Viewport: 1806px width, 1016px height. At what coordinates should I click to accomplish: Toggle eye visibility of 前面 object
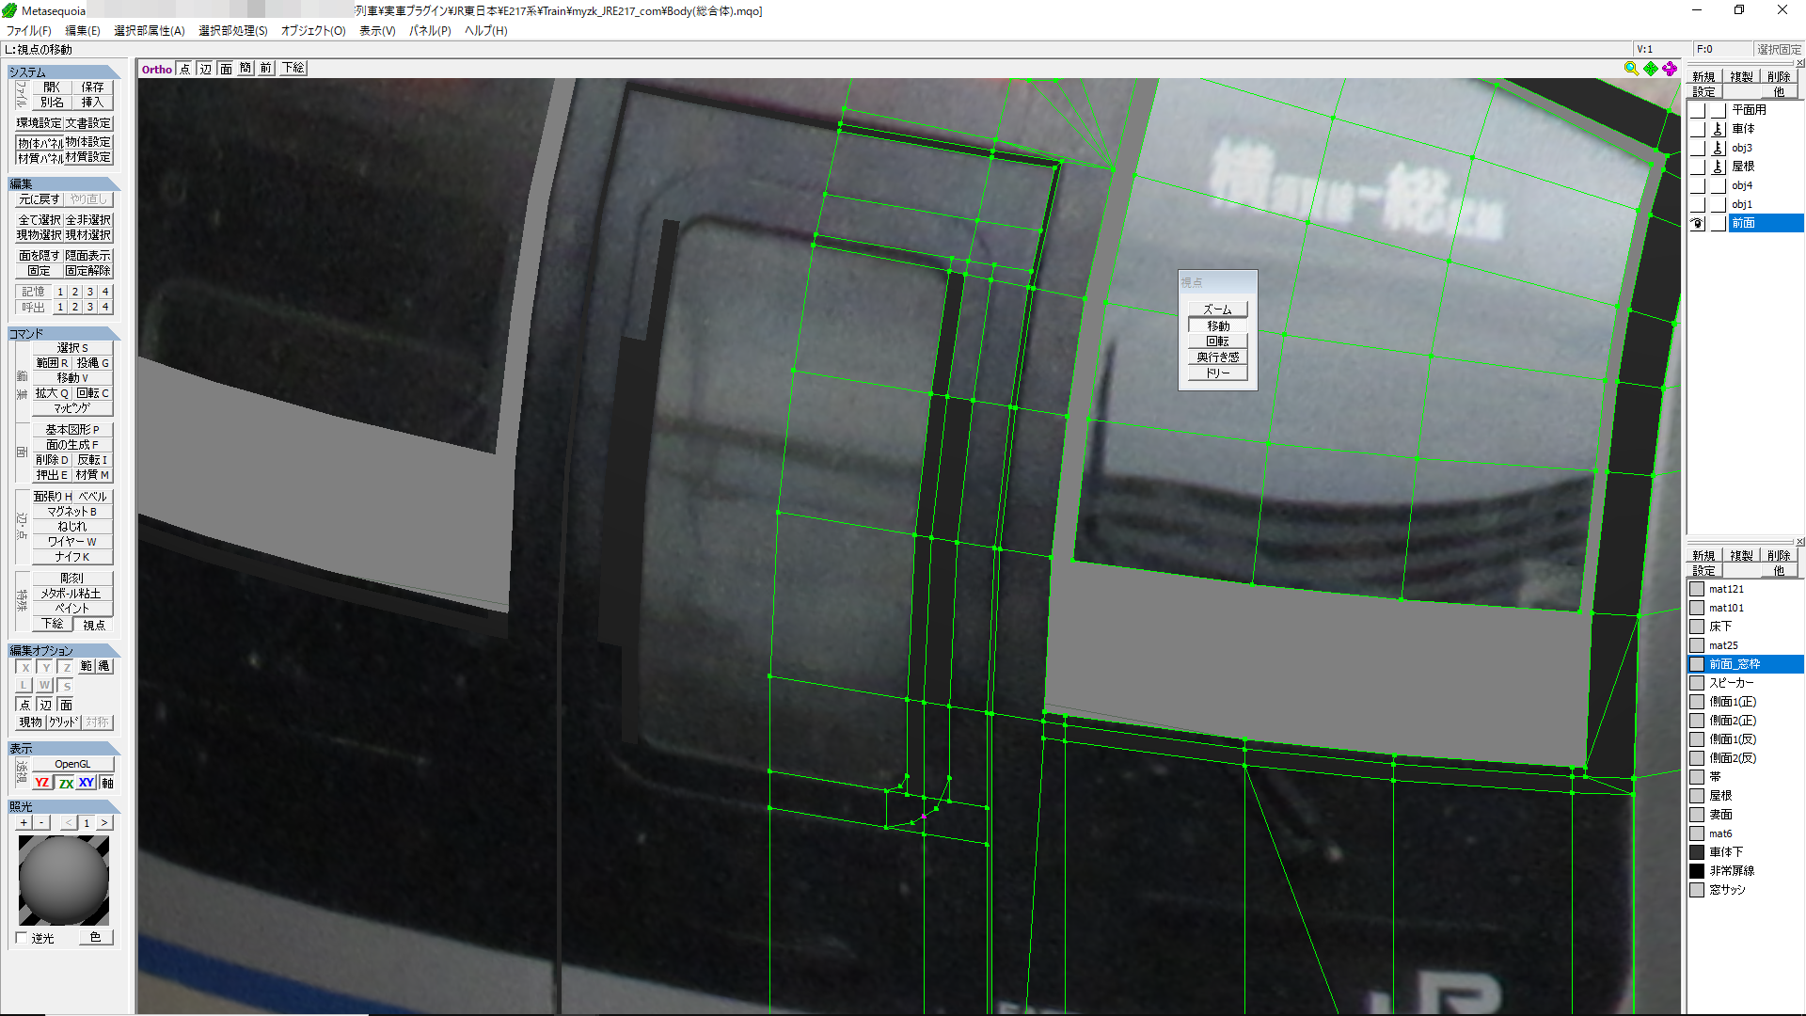point(1698,223)
